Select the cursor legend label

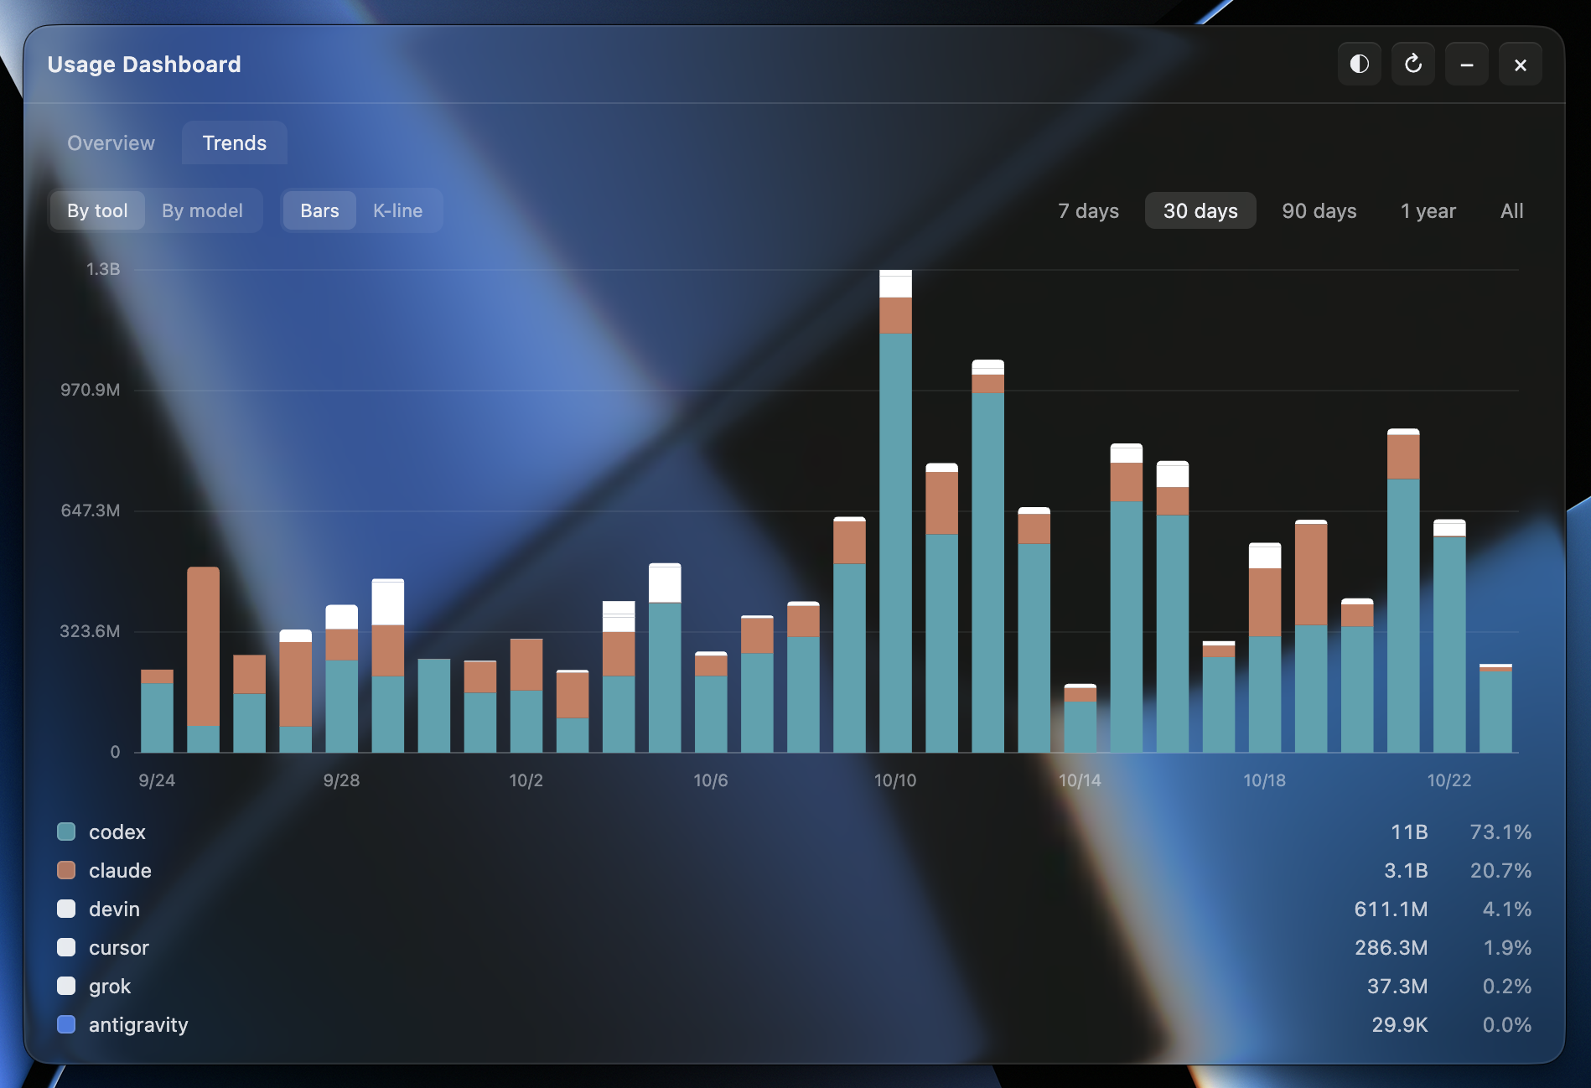(x=119, y=948)
